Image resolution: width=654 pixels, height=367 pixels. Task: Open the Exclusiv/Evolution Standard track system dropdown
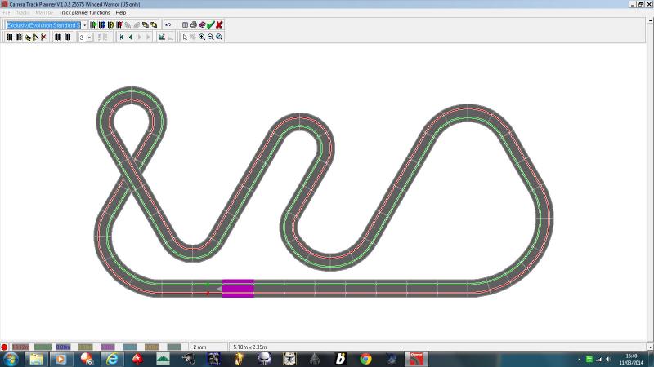[83, 25]
